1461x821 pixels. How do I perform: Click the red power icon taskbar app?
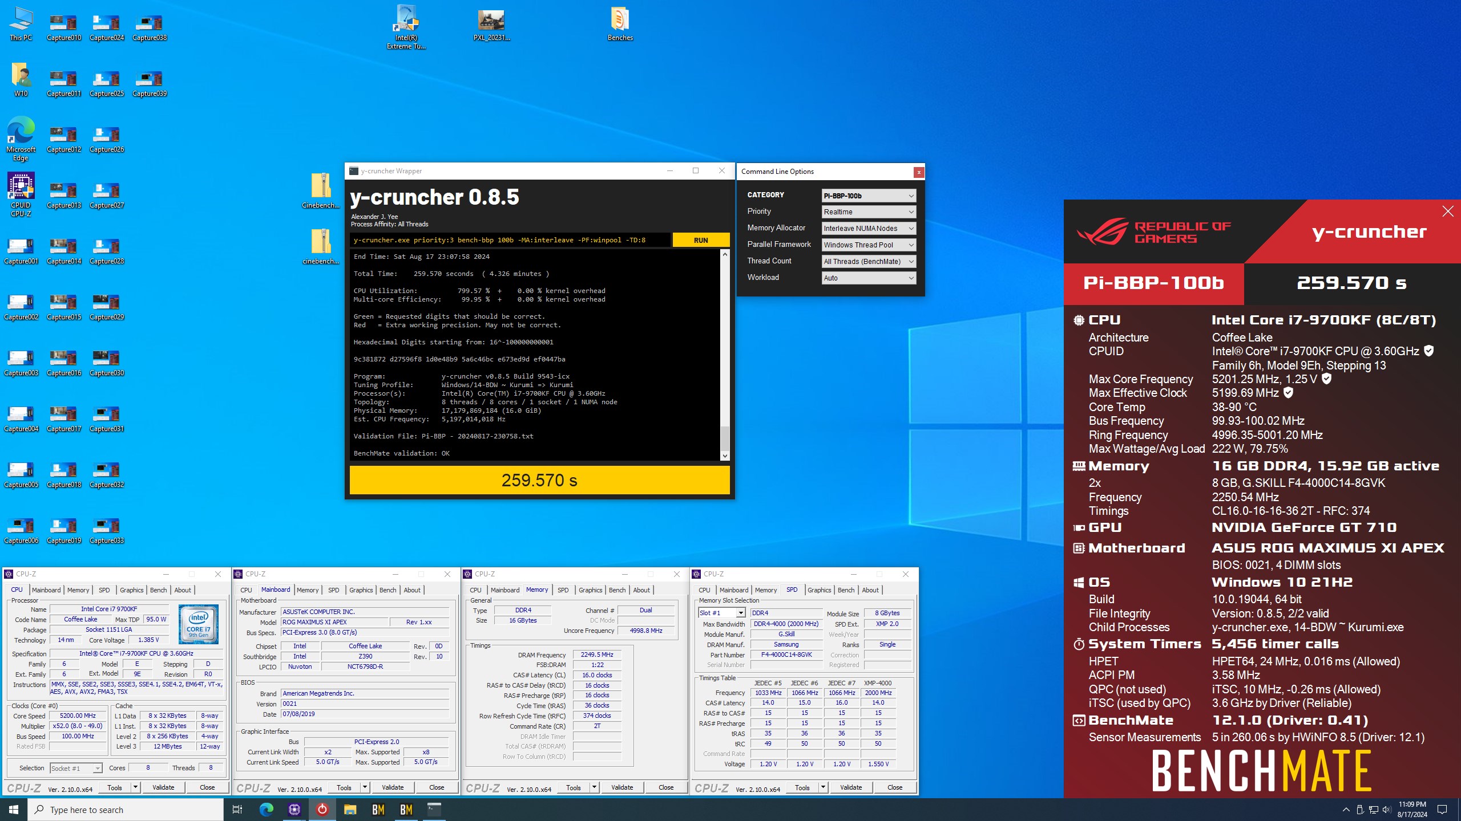pyautogui.click(x=322, y=810)
